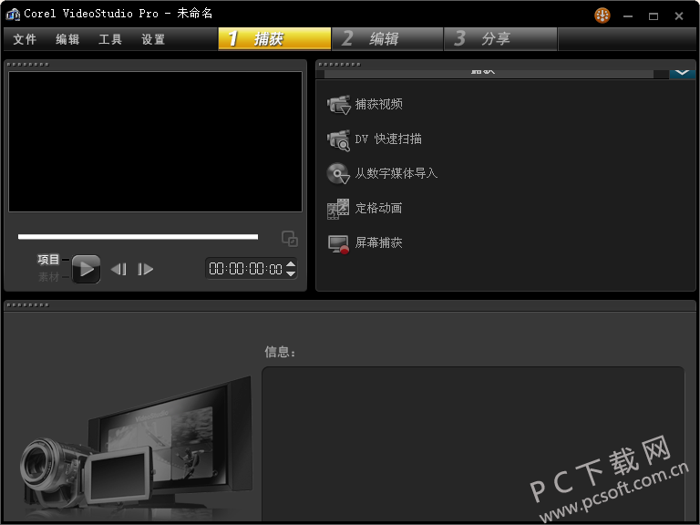Click inside the 信息 information box
The height and width of the screenshot is (525, 700).
[473, 444]
